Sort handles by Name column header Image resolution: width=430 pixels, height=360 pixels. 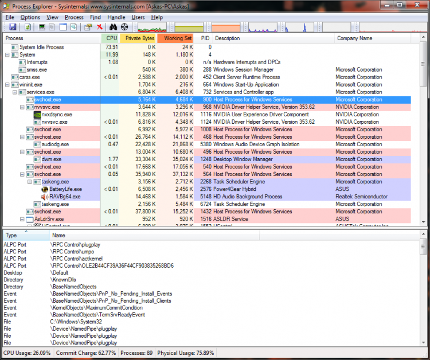[154, 235]
